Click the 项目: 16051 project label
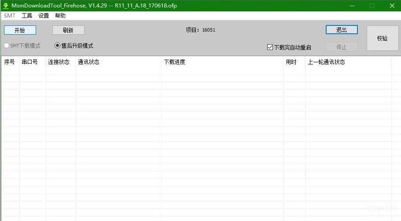This screenshot has width=401, height=221. coord(201,30)
